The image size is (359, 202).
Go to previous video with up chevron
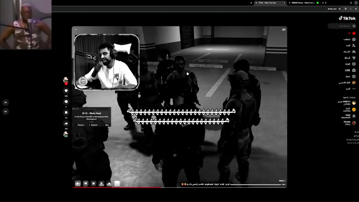point(6,103)
